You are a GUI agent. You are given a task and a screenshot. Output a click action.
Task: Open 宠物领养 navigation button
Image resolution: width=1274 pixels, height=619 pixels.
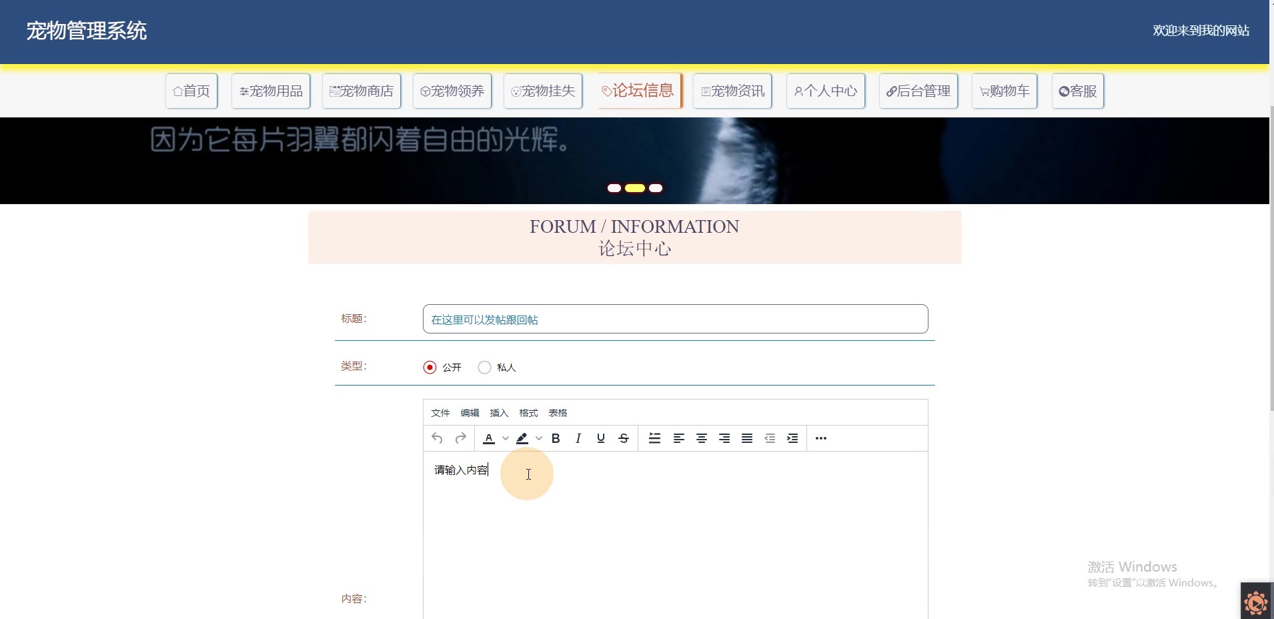[x=452, y=91]
